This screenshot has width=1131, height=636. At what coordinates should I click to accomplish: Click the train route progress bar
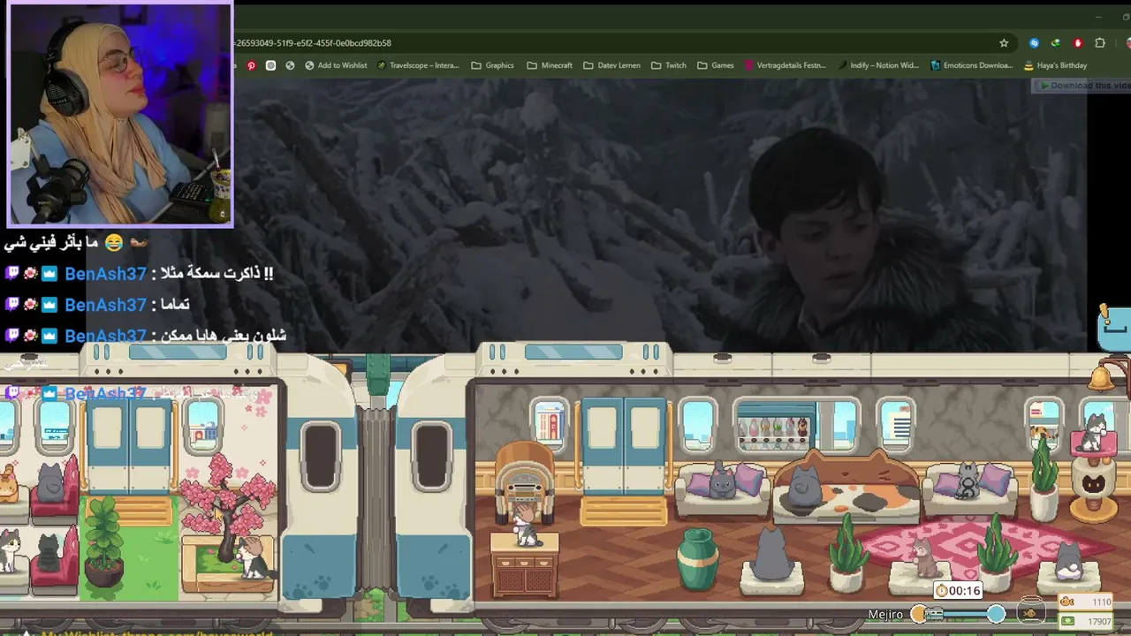pos(958,614)
